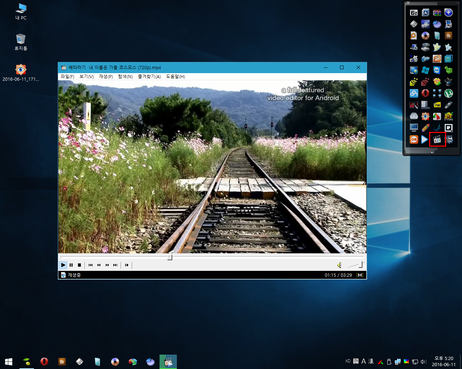
Task: Click the KO language indicator in tray
Action: pyautogui.click(x=348, y=361)
